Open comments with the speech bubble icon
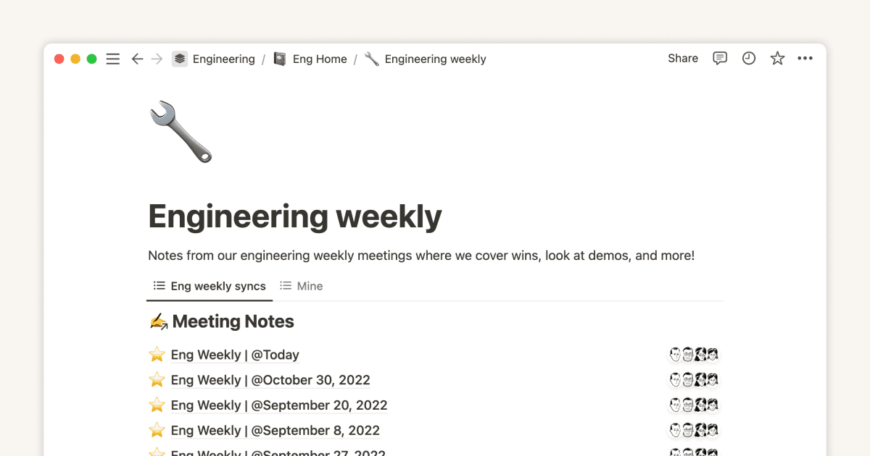 pyautogui.click(x=719, y=59)
